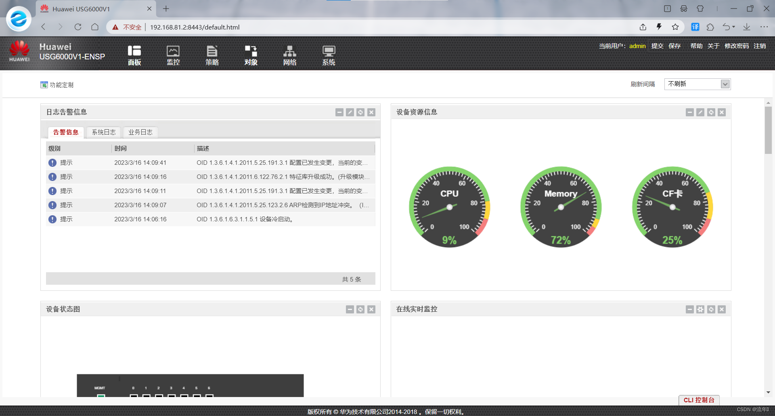Edit the 设备资源信息 panel settings

pos(700,112)
